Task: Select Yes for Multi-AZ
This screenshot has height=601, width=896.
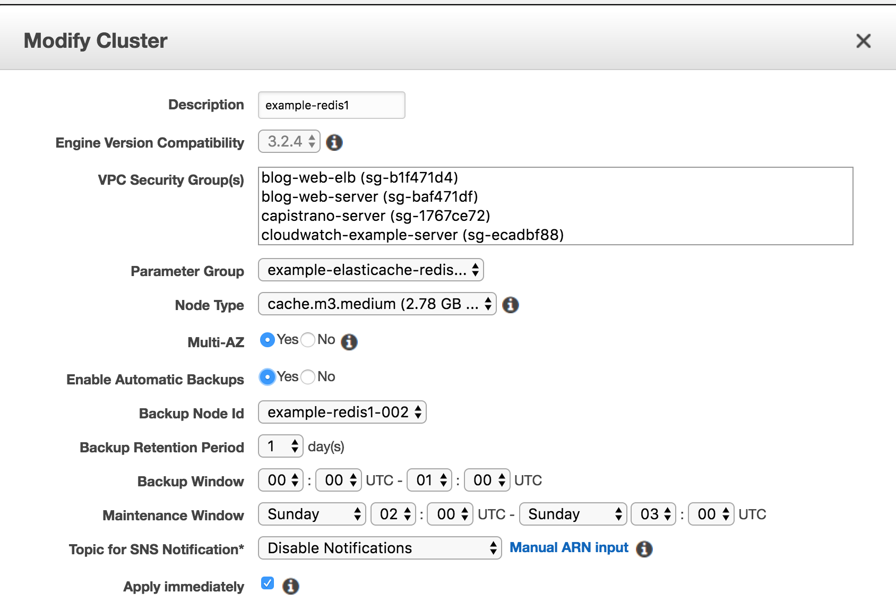Action: click(268, 340)
